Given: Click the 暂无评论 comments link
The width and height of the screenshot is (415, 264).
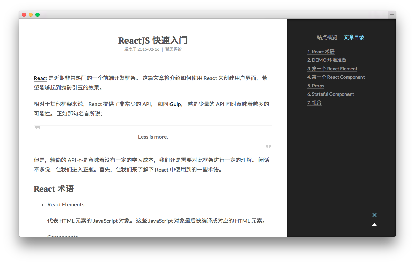Looking at the screenshot, I should tap(174, 49).
